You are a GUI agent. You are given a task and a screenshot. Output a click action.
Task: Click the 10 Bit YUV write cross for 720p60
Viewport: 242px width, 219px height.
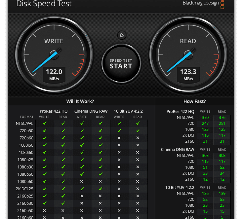click(x=119, y=138)
